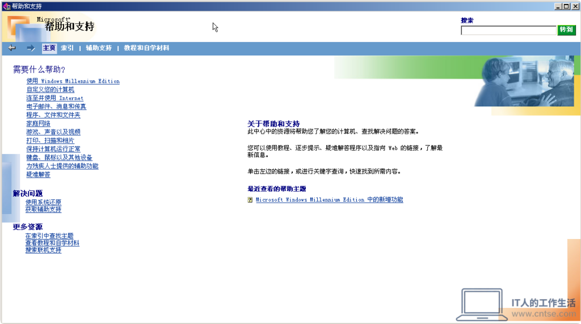
Task: Minimize the Help and Support window
Action: [558, 6]
